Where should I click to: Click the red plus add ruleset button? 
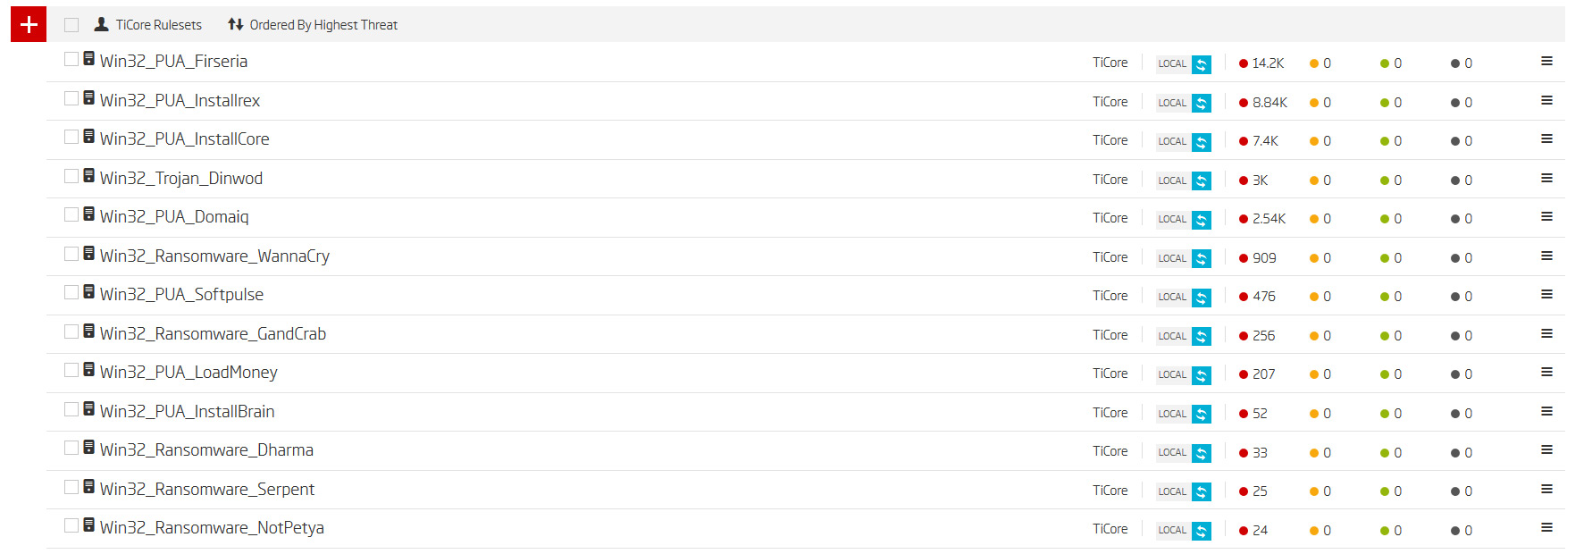coord(29,24)
